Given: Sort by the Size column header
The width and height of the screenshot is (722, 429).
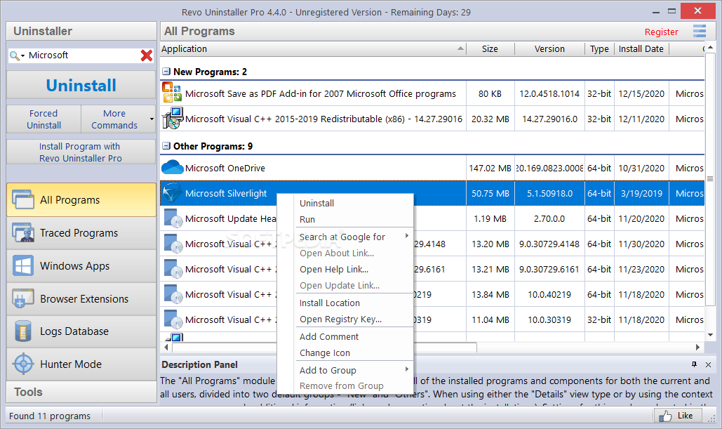Looking at the screenshot, I should [490, 49].
